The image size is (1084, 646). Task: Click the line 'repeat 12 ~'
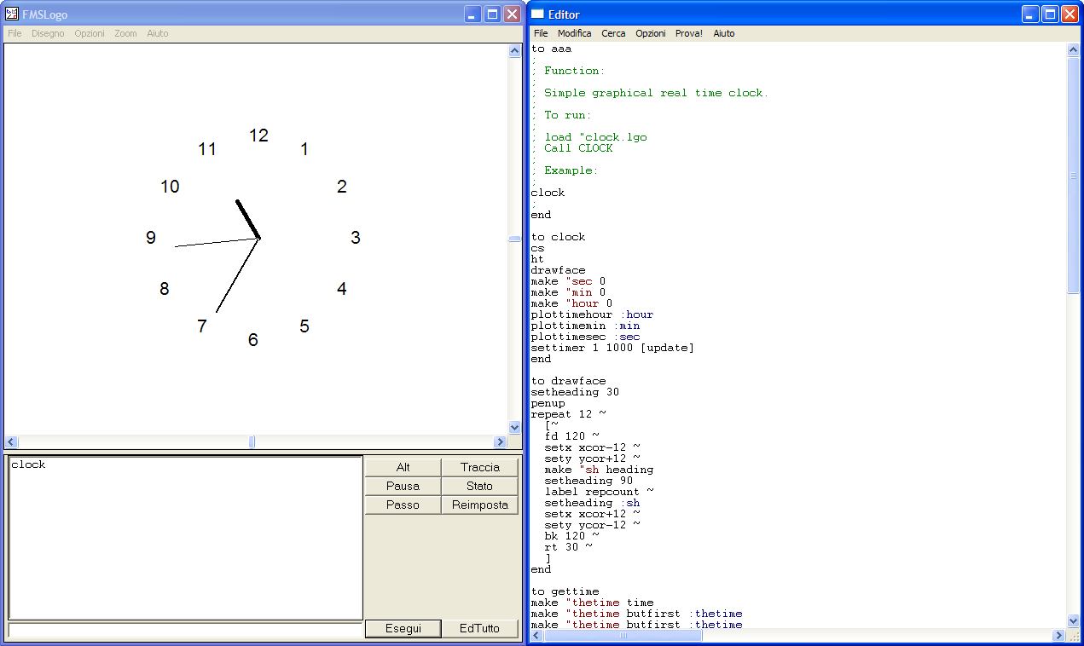click(x=568, y=414)
